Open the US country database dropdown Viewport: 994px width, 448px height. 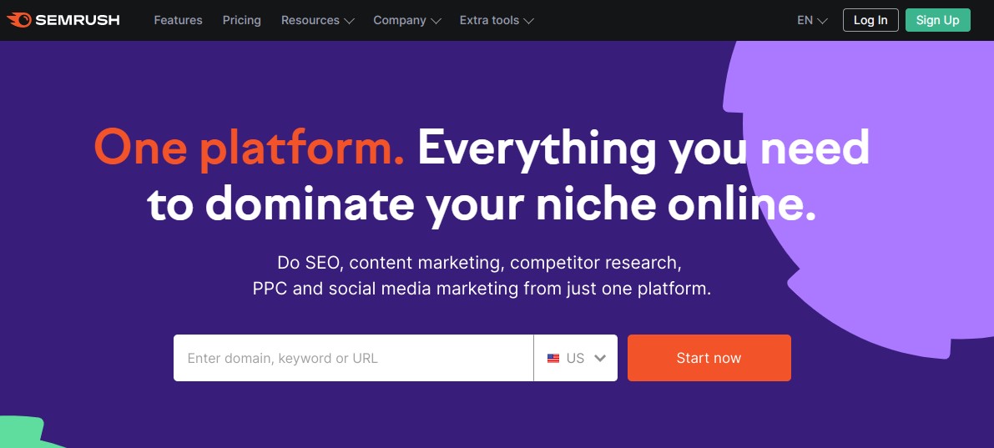(576, 358)
